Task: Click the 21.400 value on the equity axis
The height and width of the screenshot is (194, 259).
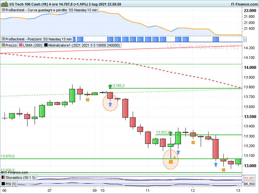Action: tap(249, 28)
